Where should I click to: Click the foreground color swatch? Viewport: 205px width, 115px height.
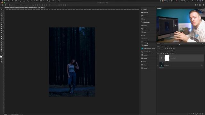[x=1, y=57]
